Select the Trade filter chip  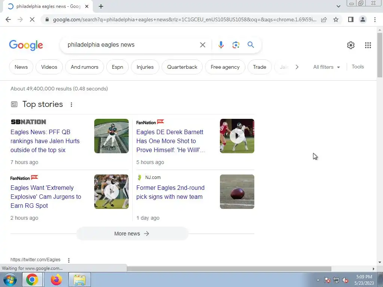260,67
